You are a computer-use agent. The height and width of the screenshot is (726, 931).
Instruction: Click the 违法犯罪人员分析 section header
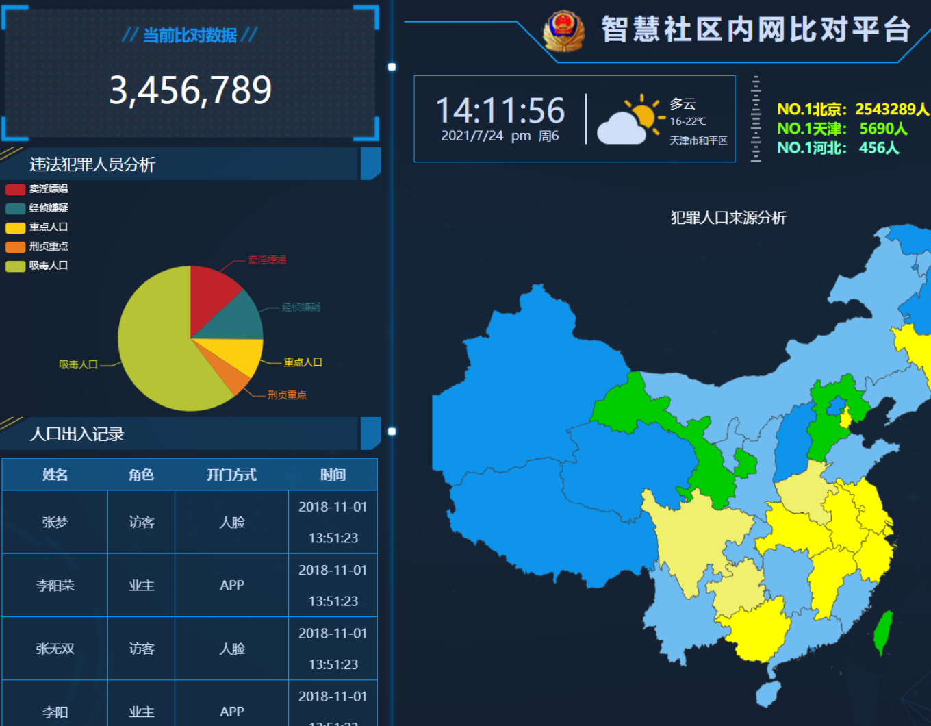tap(92, 164)
